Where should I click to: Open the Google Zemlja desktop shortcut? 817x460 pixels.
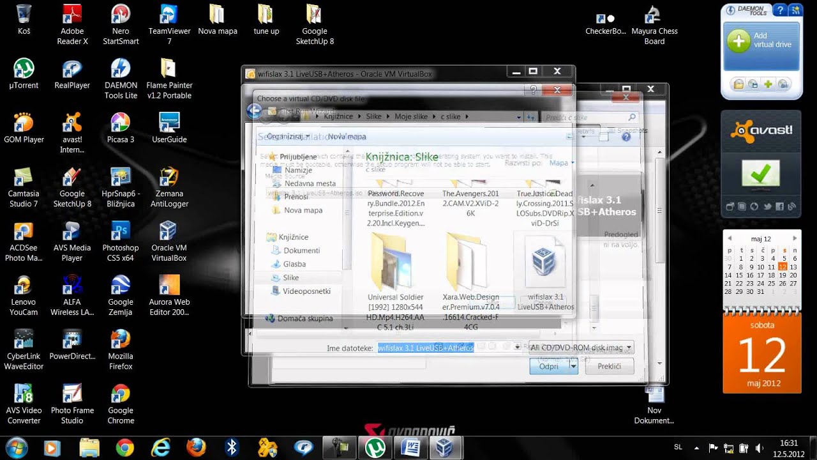point(121,295)
